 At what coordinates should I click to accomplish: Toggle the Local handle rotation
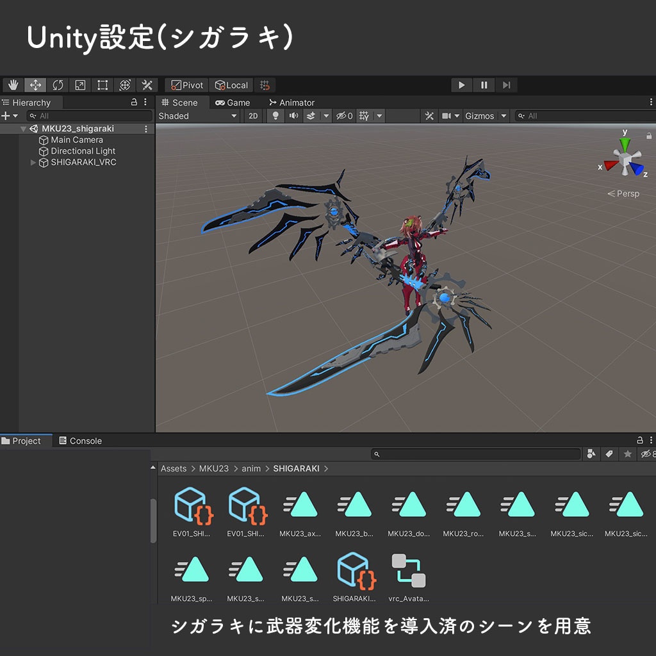(x=231, y=85)
